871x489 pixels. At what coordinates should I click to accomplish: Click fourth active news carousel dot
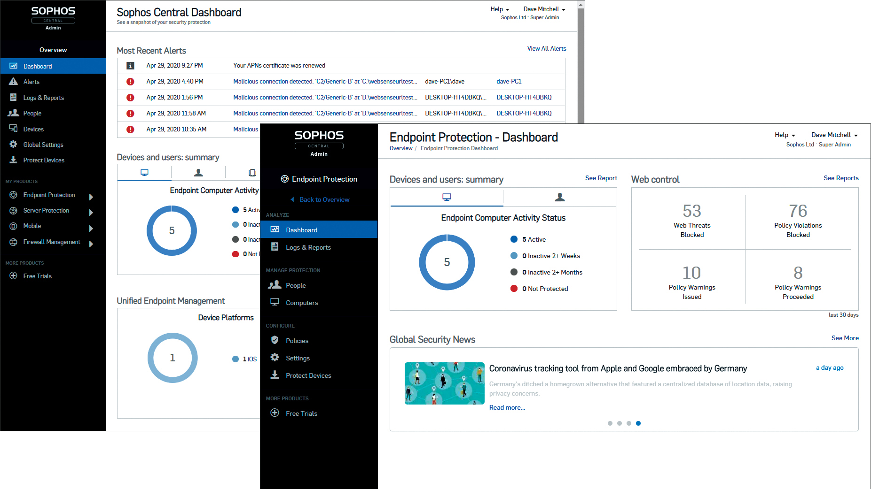pyautogui.click(x=638, y=423)
